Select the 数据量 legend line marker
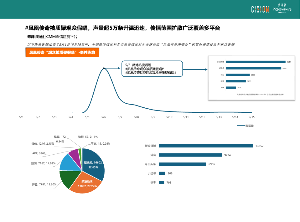The width and height of the screenshot is (300, 222). click(x=241, y=125)
